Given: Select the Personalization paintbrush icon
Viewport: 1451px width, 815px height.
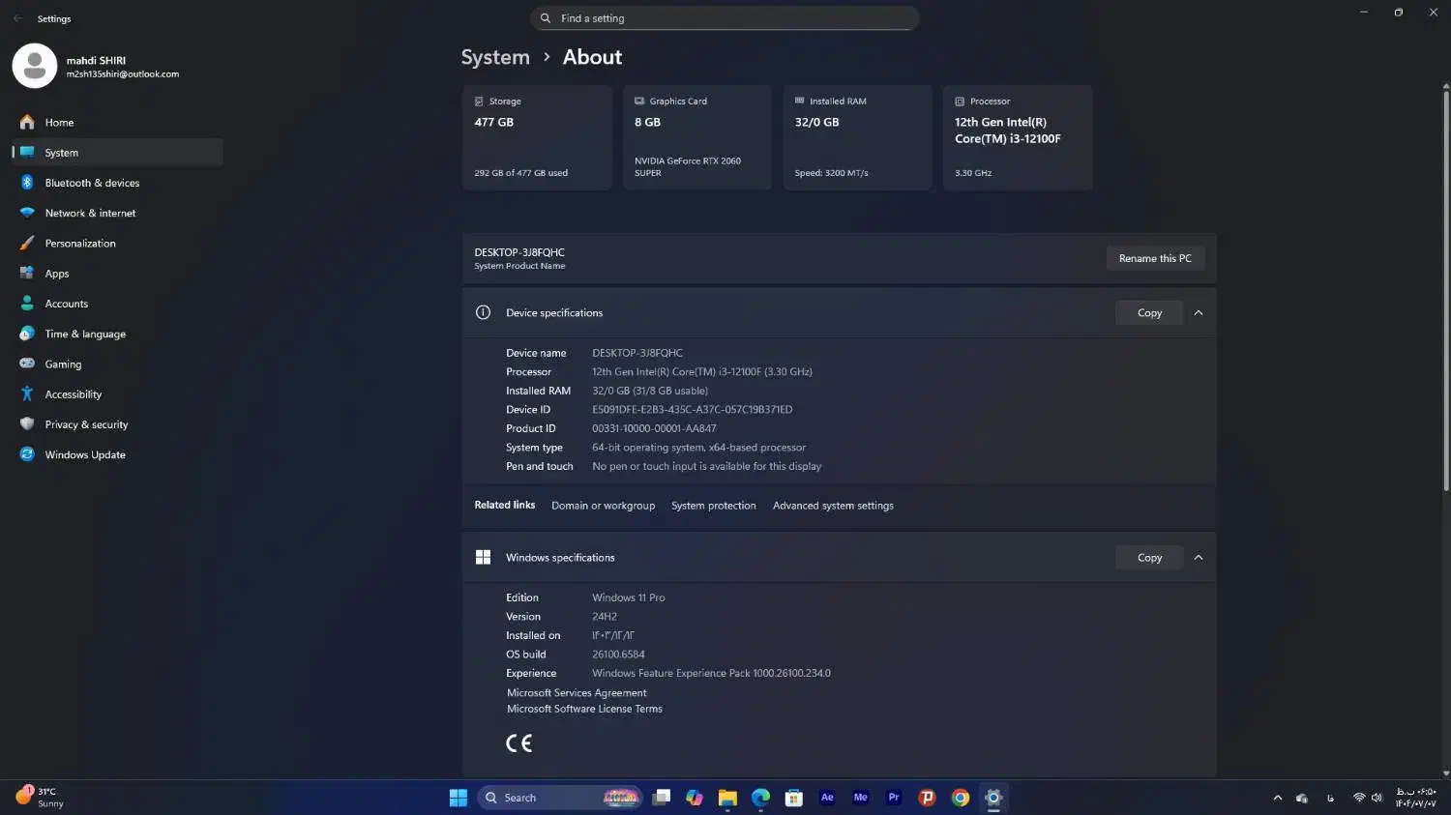Looking at the screenshot, I should 27,244.
